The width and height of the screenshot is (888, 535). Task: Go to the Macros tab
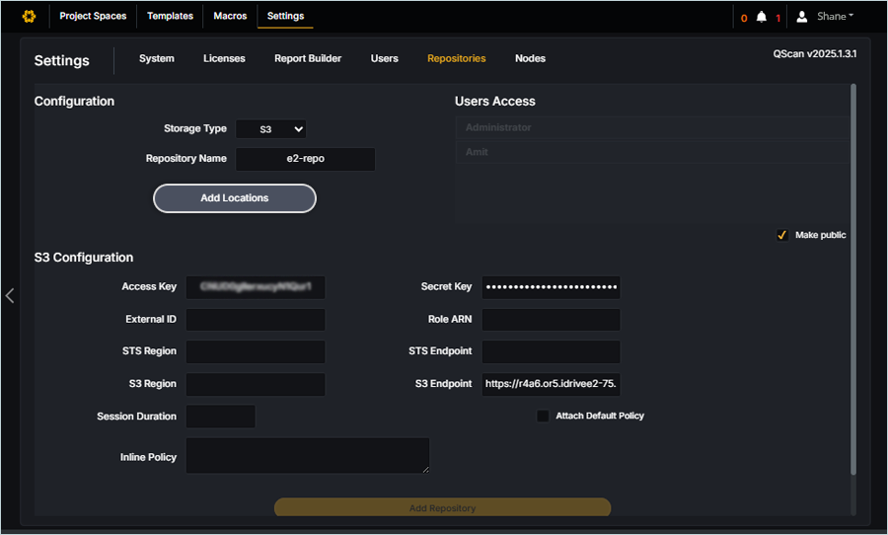tap(231, 16)
